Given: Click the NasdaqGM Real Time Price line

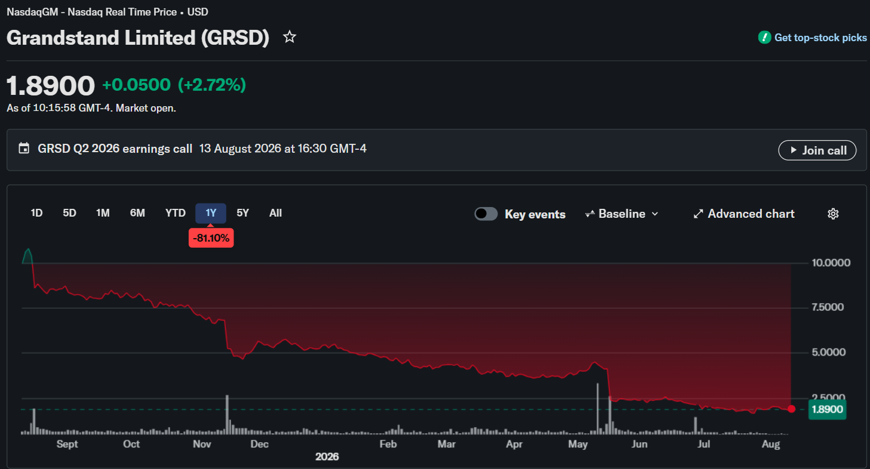Looking at the screenshot, I should [x=107, y=12].
